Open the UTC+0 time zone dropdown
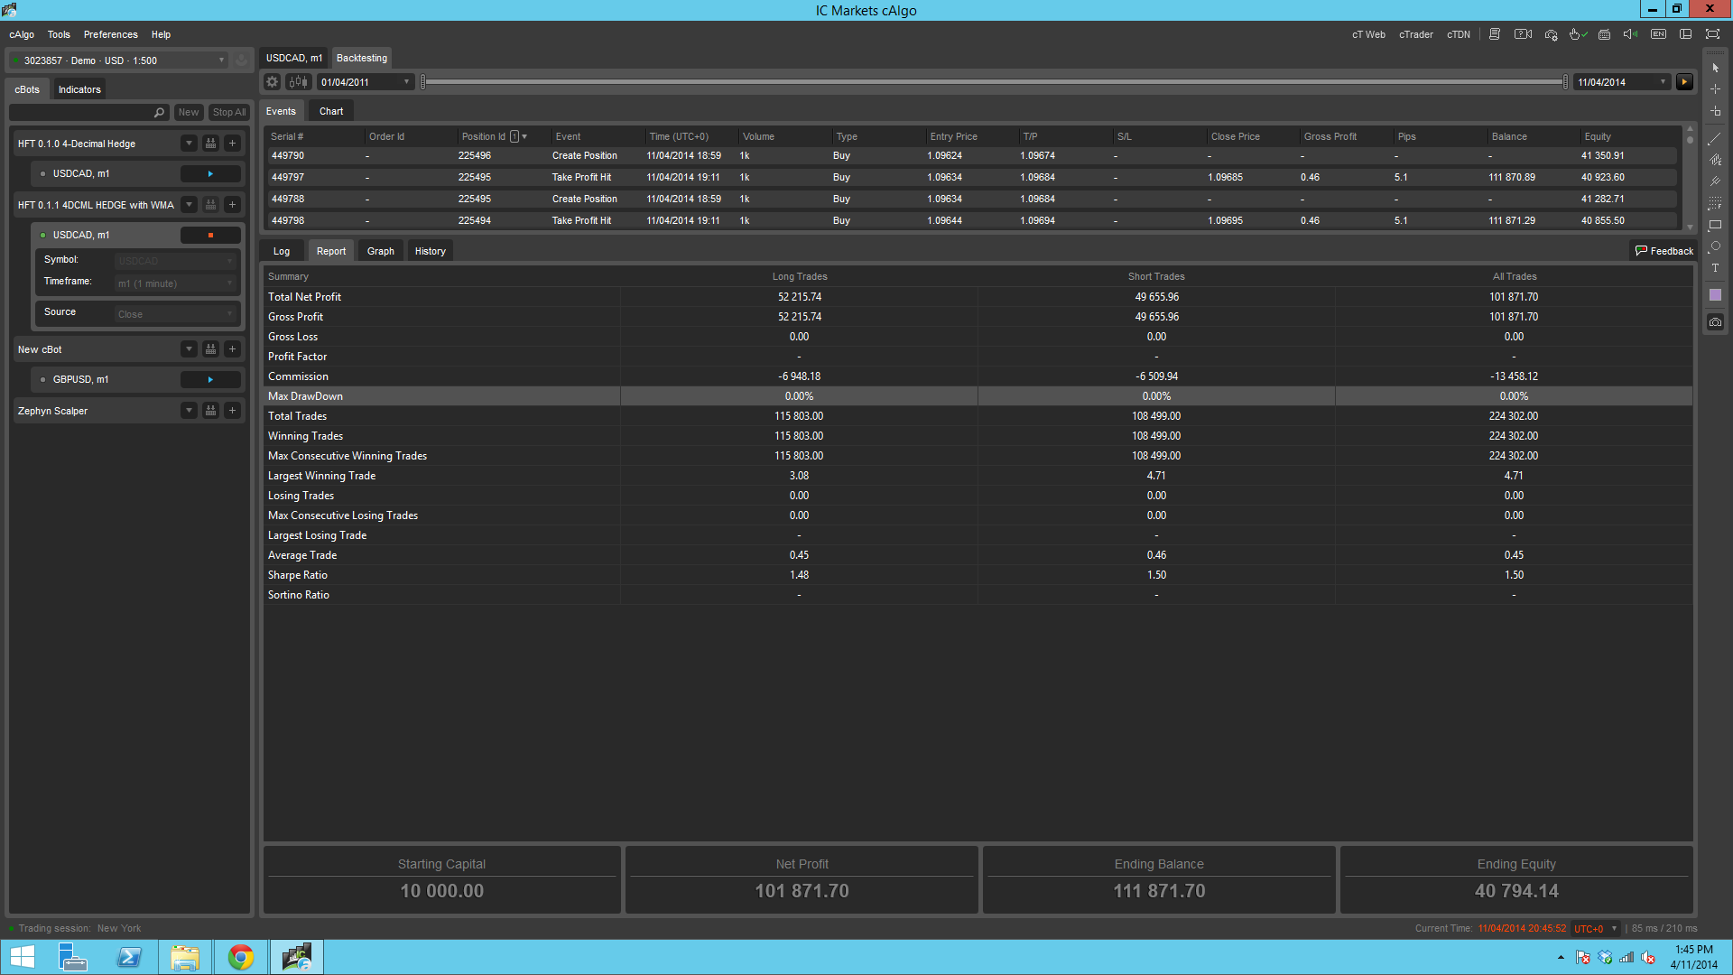The height and width of the screenshot is (975, 1733). tap(1595, 929)
